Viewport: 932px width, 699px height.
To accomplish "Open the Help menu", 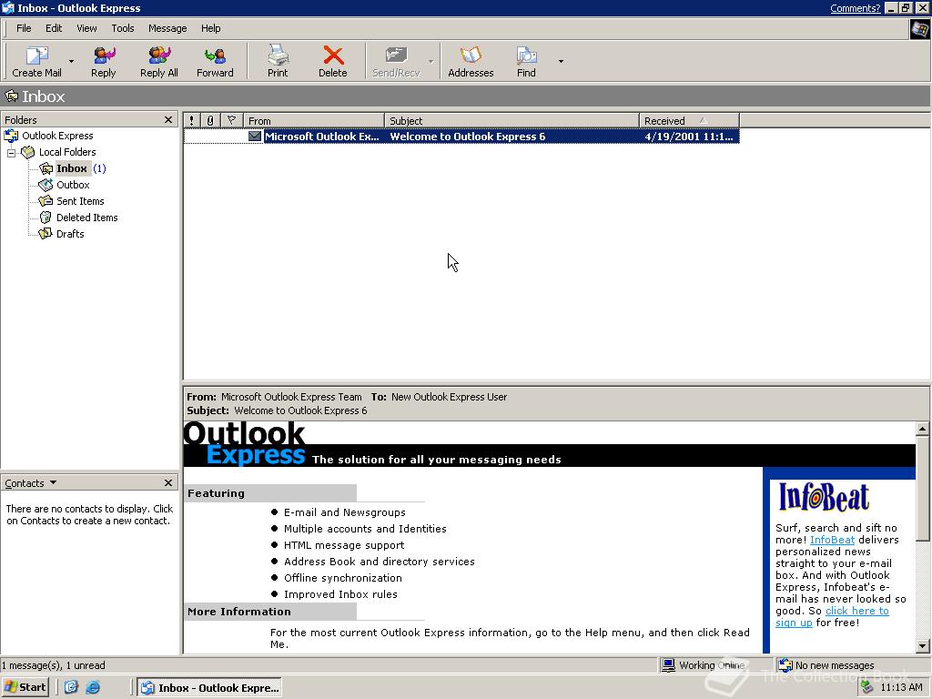I will point(210,28).
